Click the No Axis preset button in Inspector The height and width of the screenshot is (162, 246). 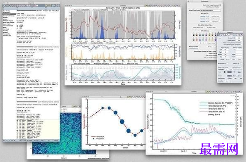228,60
